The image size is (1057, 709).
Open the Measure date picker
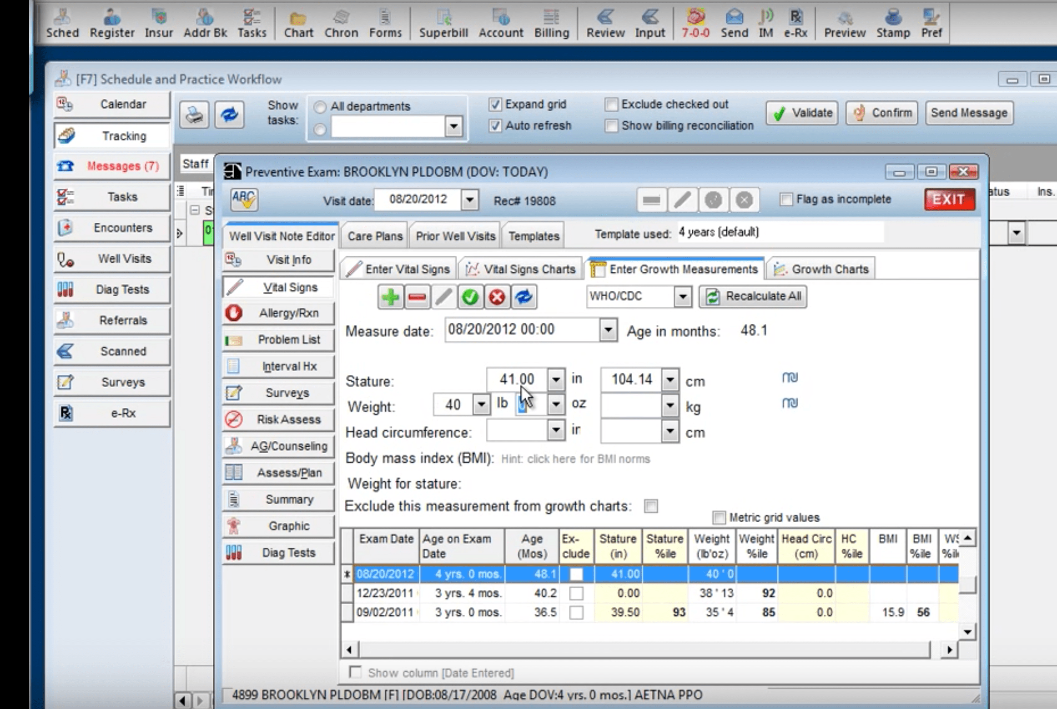(x=608, y=330)
